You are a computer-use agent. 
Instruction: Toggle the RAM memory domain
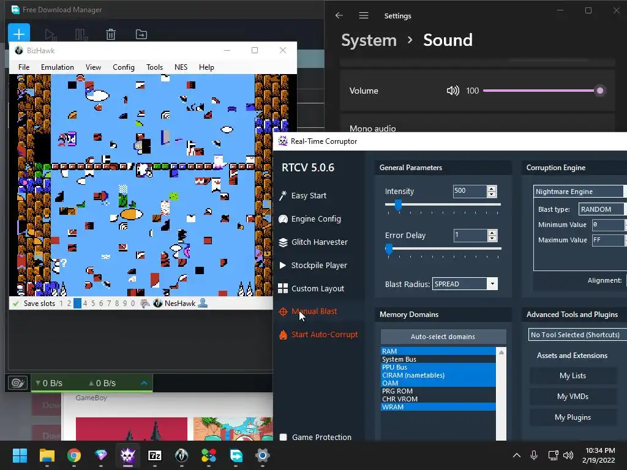tap(438, 351)
